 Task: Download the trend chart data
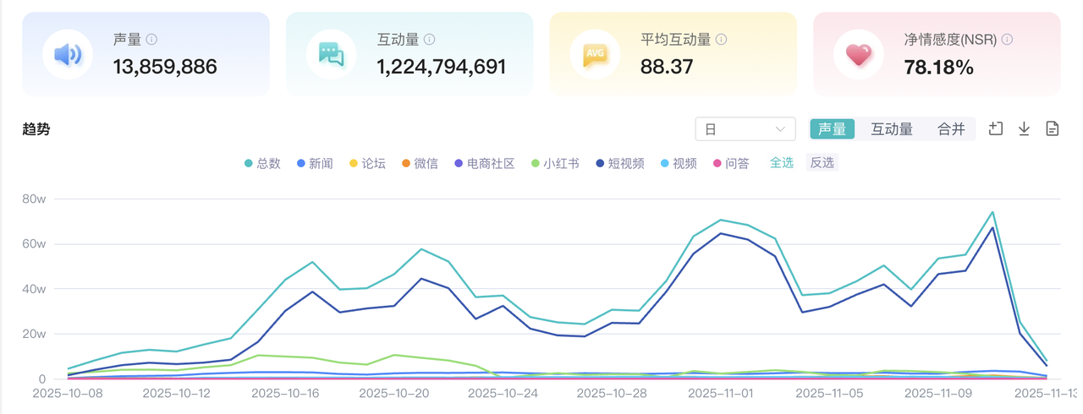point(1024,128)
